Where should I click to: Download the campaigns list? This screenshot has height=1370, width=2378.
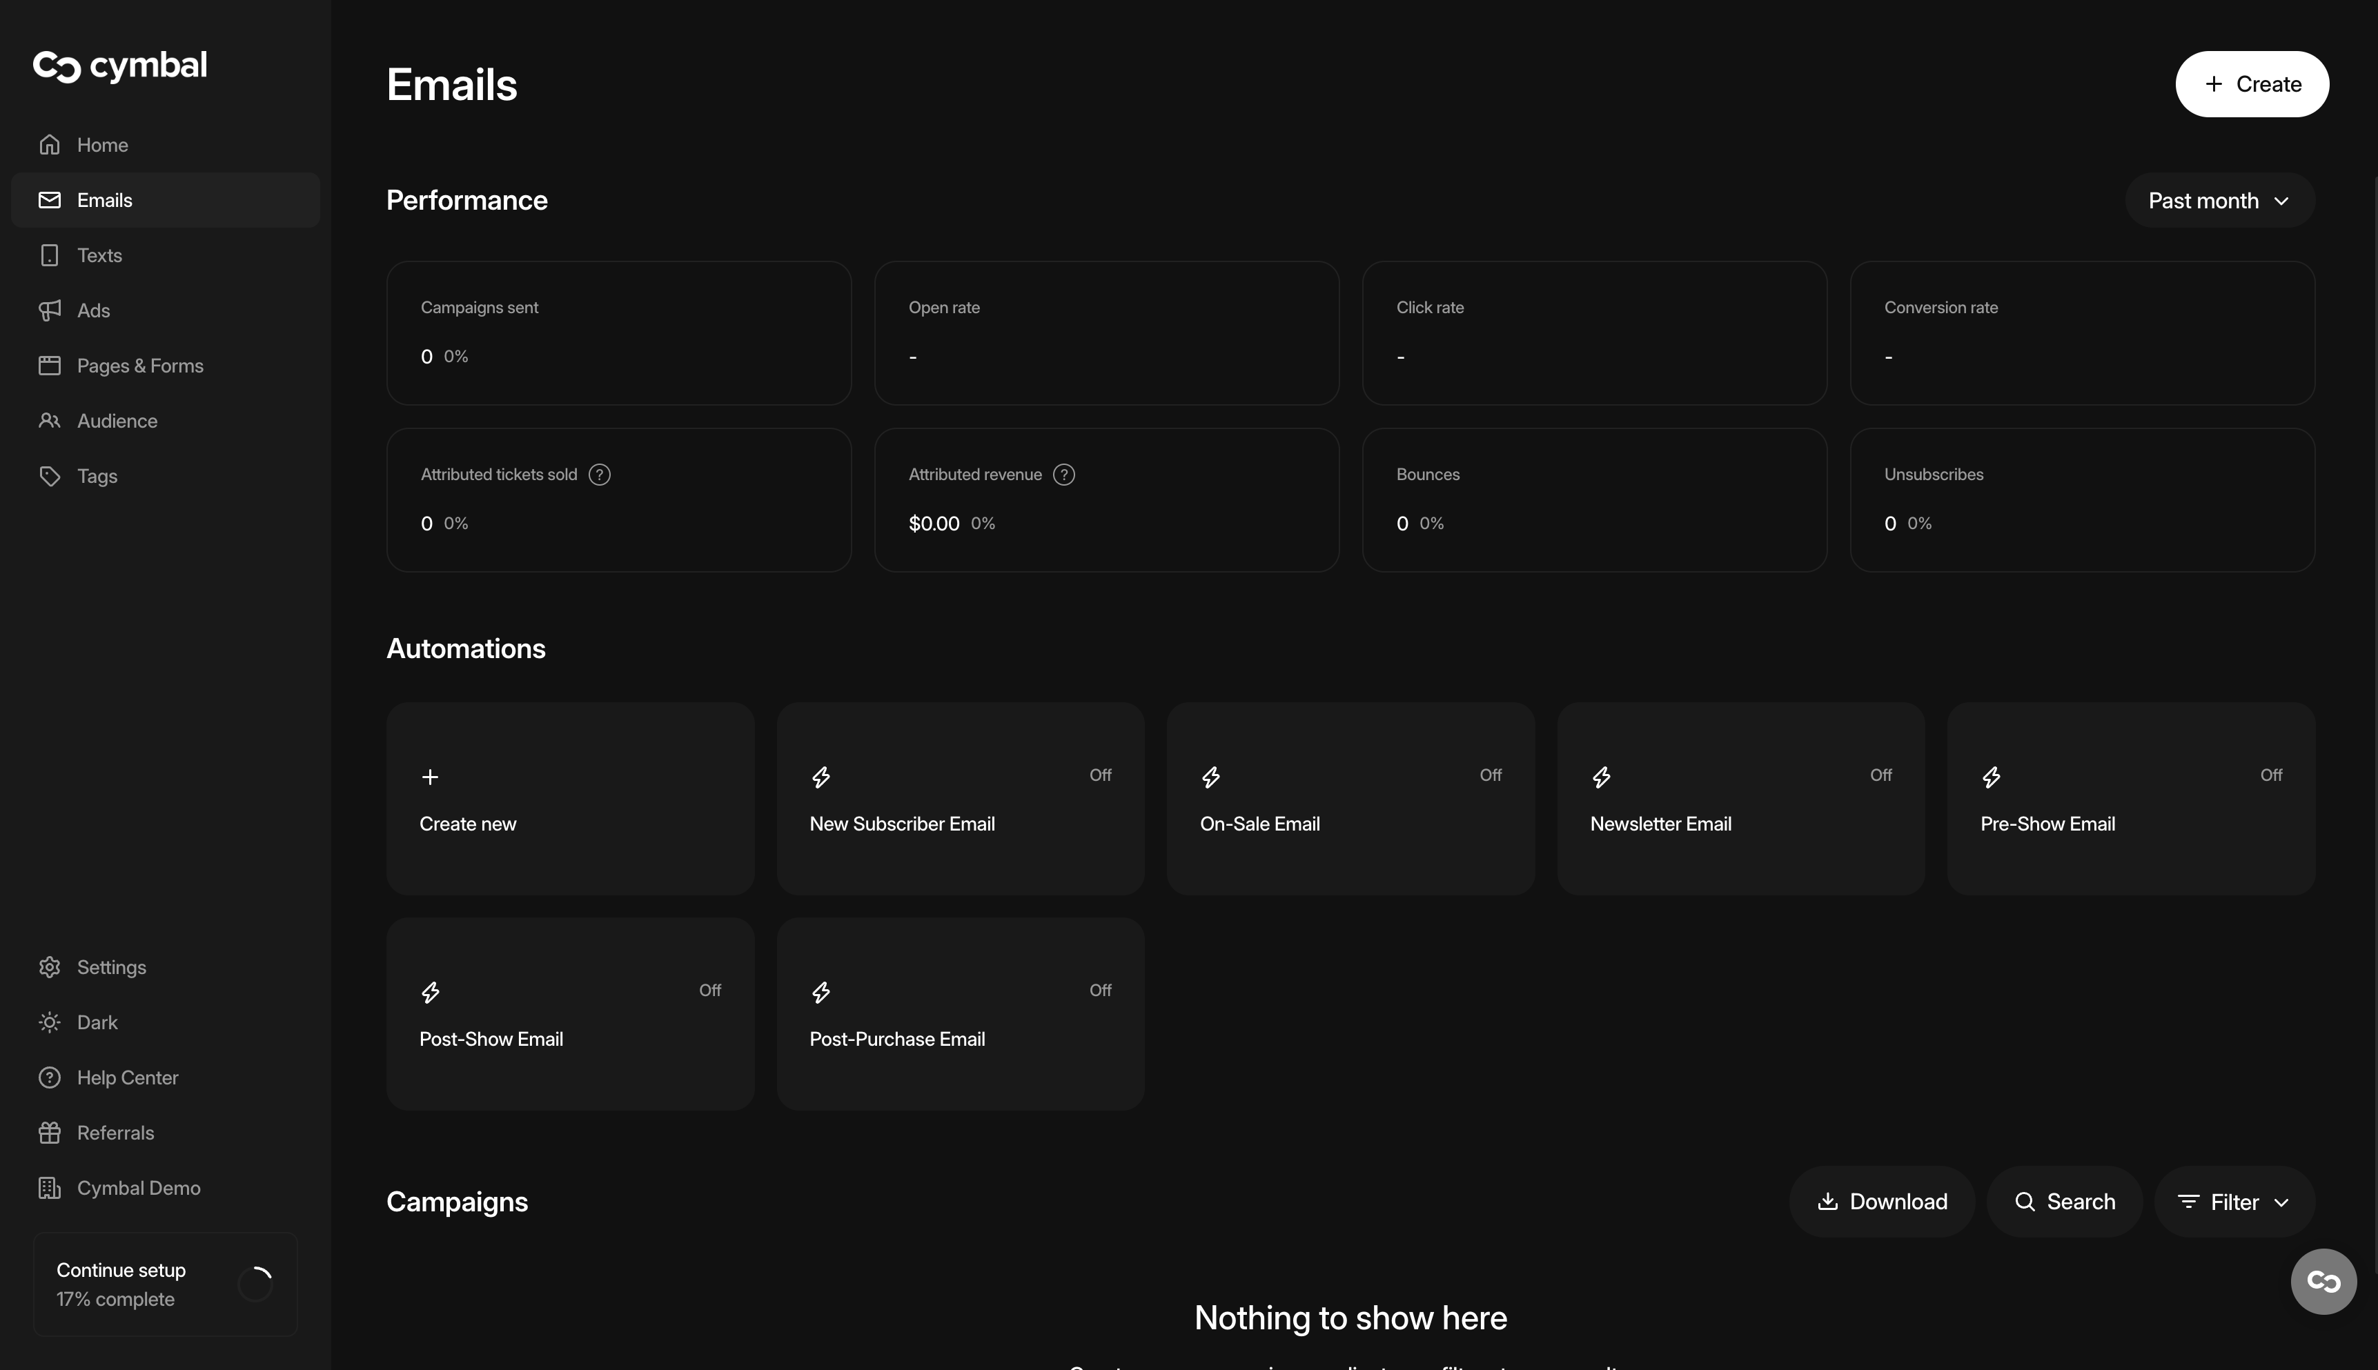click(x=1881, y=1202)
